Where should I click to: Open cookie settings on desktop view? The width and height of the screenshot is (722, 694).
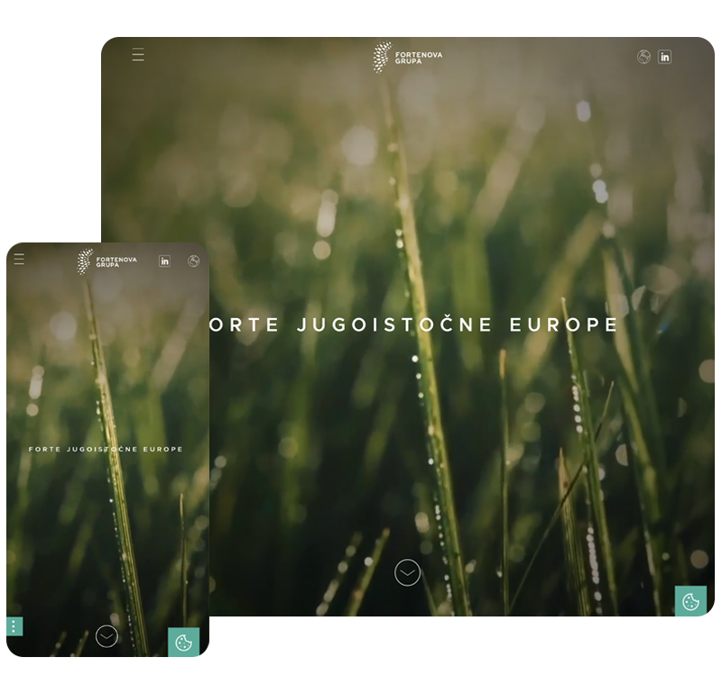690,601
